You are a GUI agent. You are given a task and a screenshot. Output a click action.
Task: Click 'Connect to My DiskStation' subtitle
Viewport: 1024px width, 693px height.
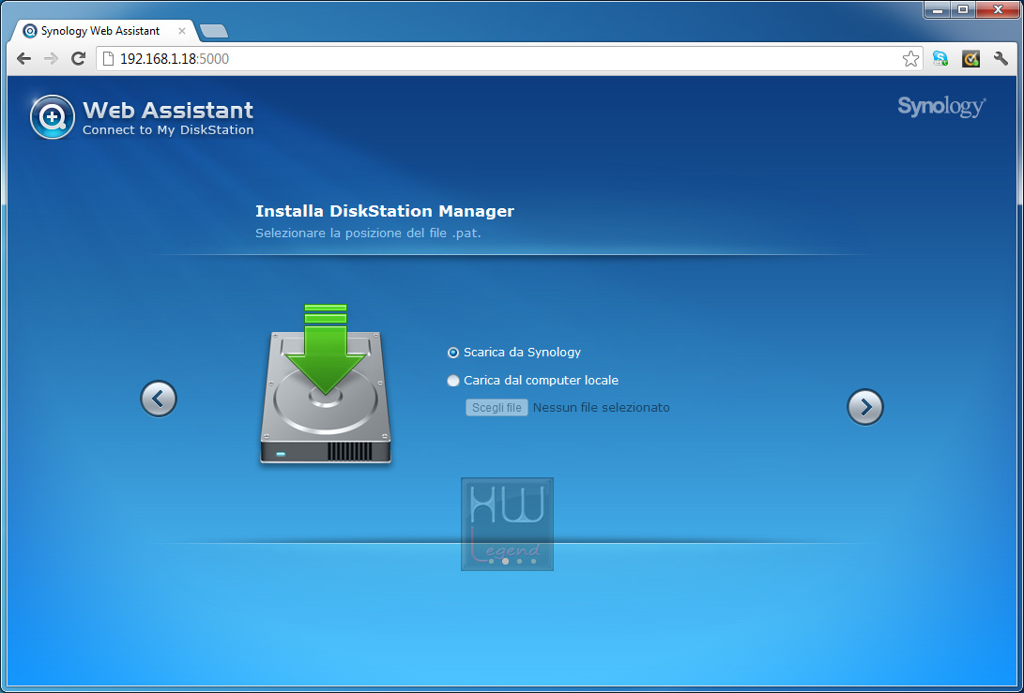pos(168,129)
